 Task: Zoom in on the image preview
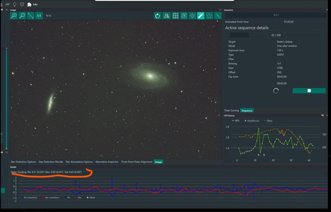pos(14,15)
